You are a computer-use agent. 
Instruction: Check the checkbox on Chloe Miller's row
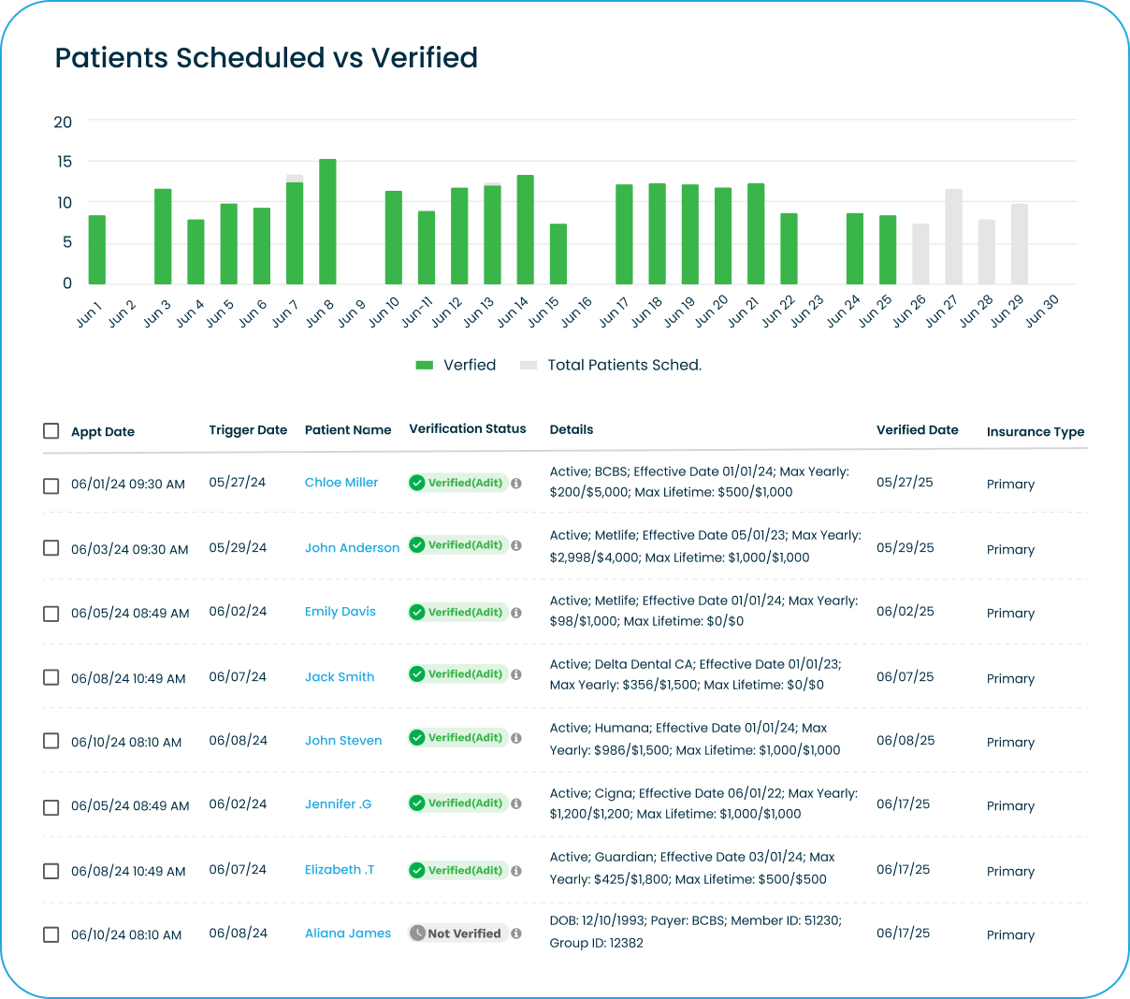tap(51, 484)
